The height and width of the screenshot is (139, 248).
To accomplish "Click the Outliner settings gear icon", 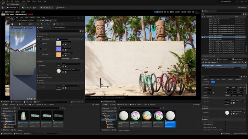I will pos(246,14).
